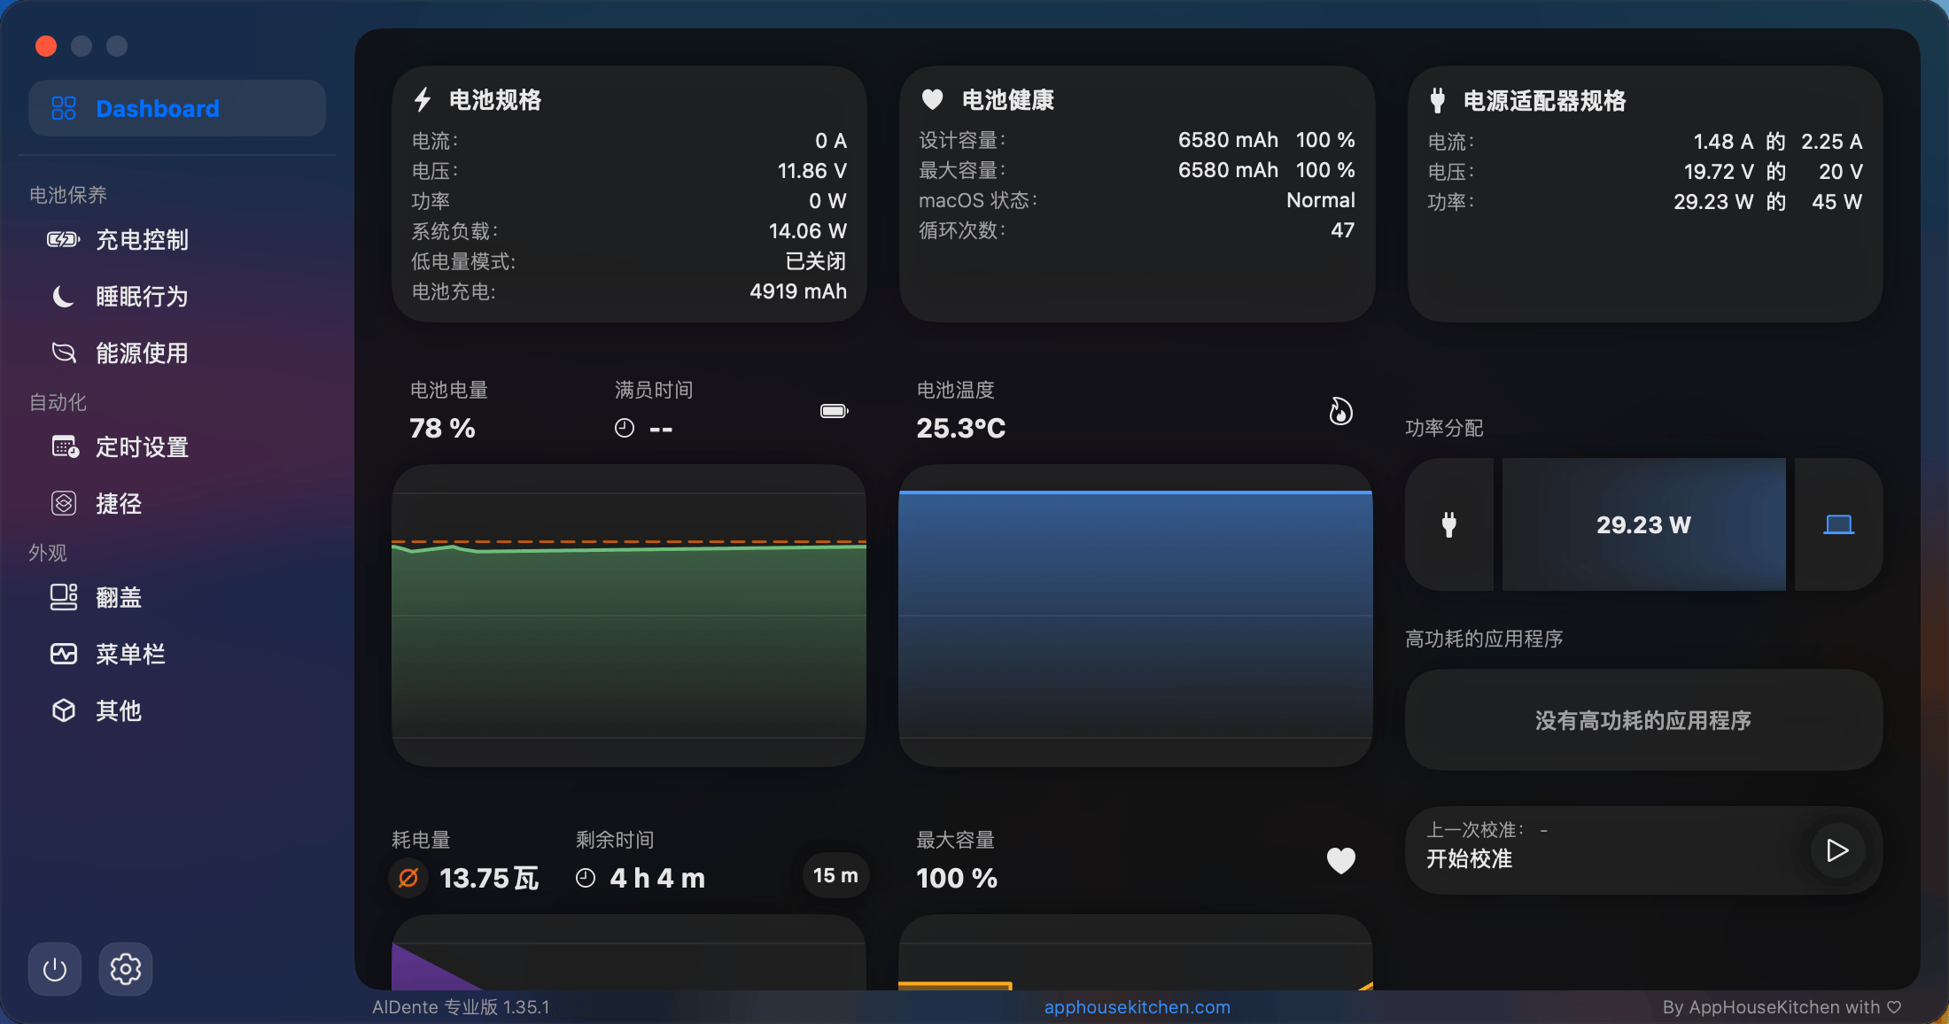Select 睡眠行为 sleep behavior moon icon

(x=63, y=297)
